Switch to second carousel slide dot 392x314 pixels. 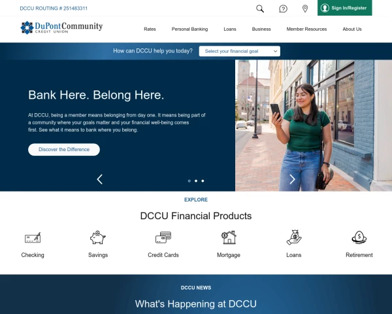tap(196, 181)
